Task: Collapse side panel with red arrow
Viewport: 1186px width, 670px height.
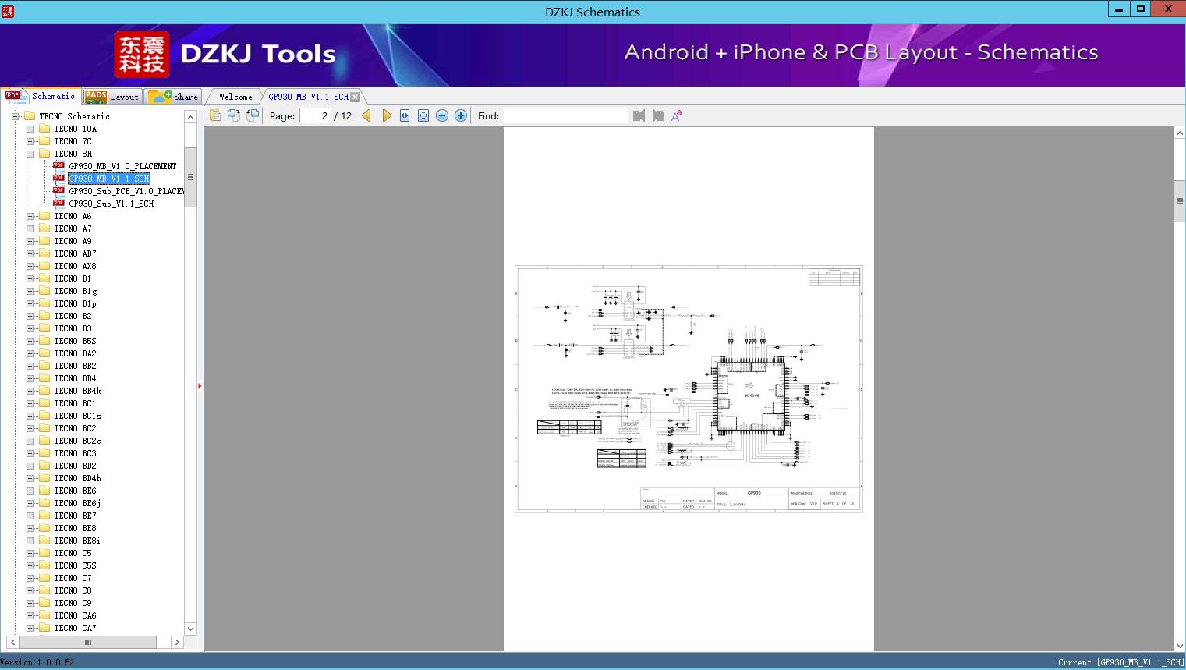Action: point(200,386)
